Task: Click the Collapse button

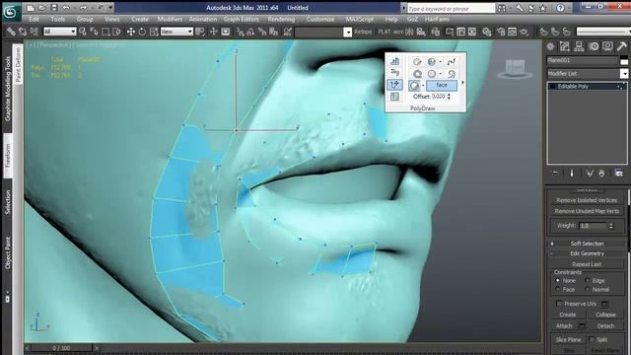Action: [x=605, y=315]
